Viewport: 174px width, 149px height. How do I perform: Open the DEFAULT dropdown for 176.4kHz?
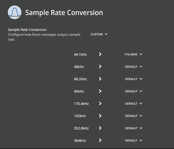point(134,104)
